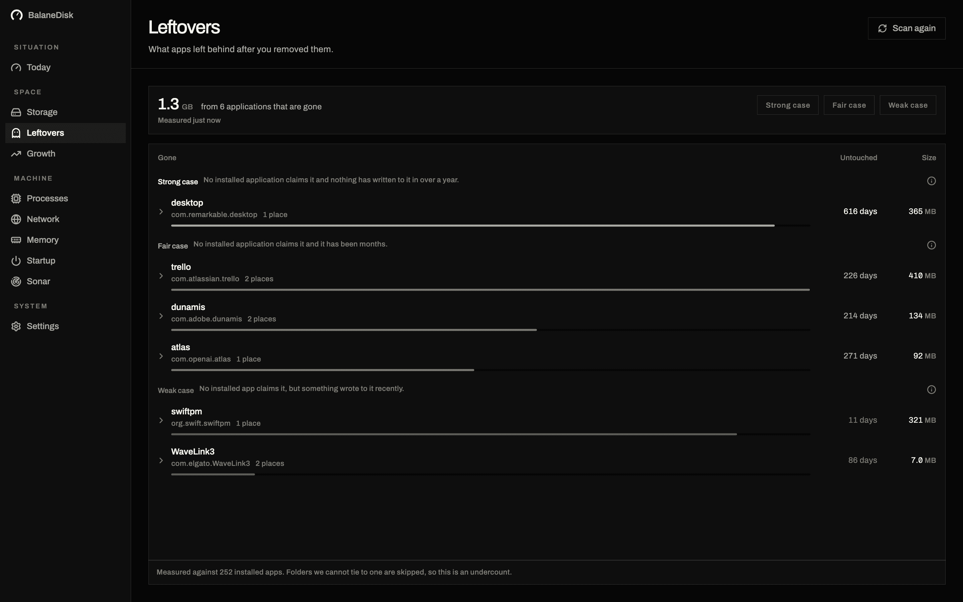Image resolution: width=963 pixels, height=602 pixels.
Task: Sort by the Size column header
Action: 929,158
